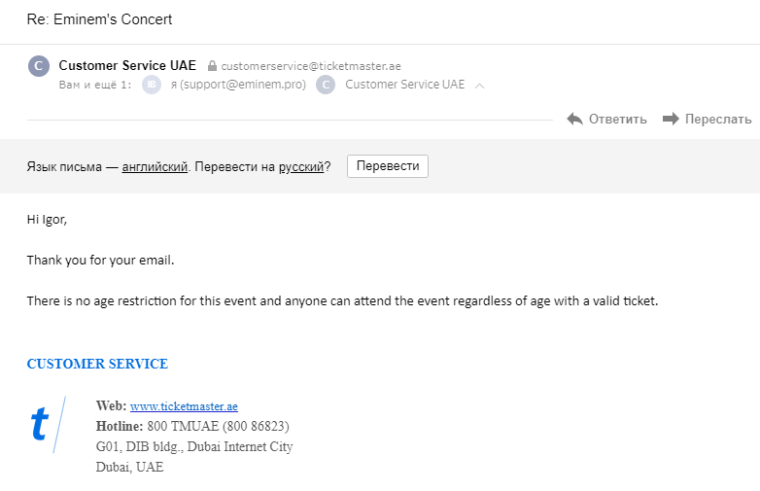Screen dimensions: 760x491
Task: Open the русский target language selector
Action: coord(301,166)
